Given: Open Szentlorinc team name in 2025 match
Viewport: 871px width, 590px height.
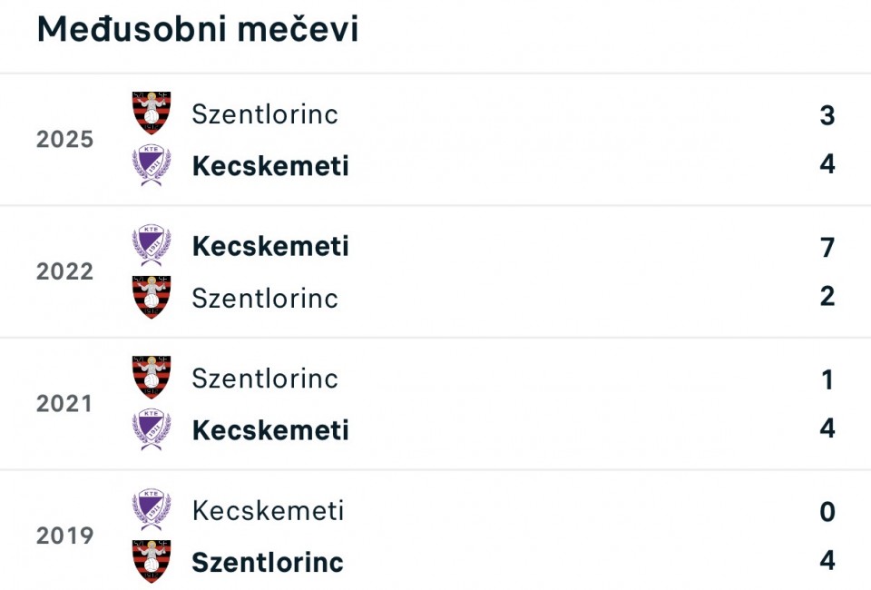Looking at the screenshot, I should click(265, 114).
